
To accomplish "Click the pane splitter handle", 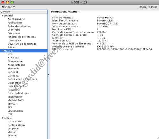I will (49, 75).
